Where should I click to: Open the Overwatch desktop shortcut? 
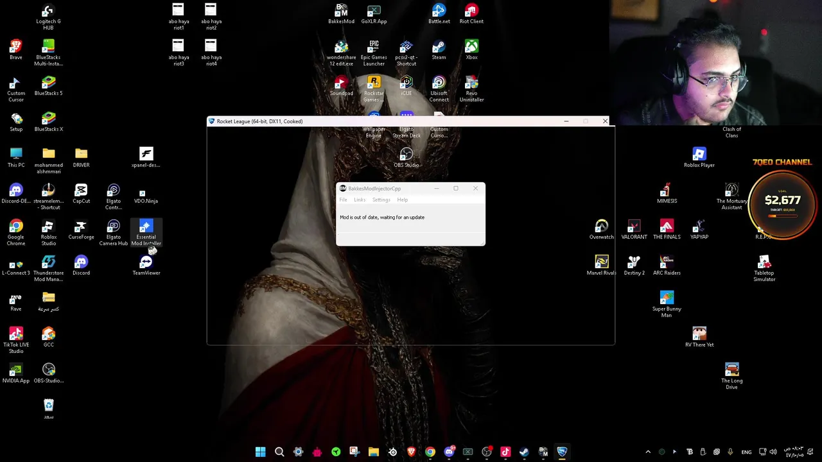pyautogui.click(x=602, y=230)
